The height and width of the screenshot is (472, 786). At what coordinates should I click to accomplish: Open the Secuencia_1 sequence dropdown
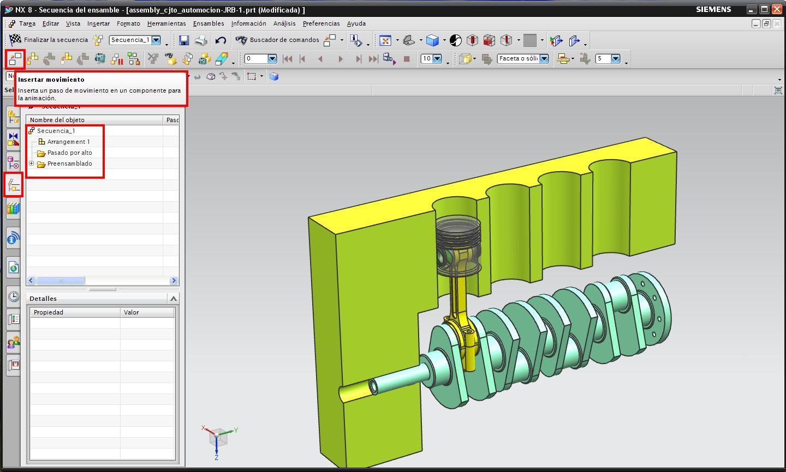pyautogui.click(x=156, y=40)
